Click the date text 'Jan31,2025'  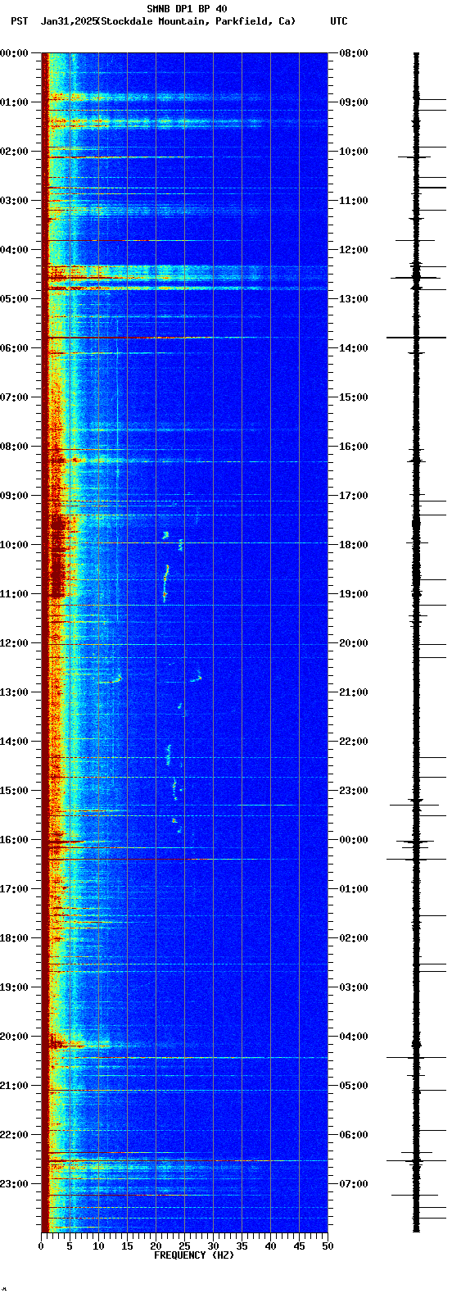coord(68,21)
